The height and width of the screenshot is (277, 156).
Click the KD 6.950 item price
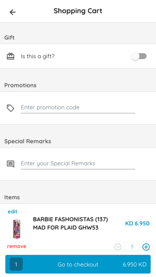[x=137, y=224]
